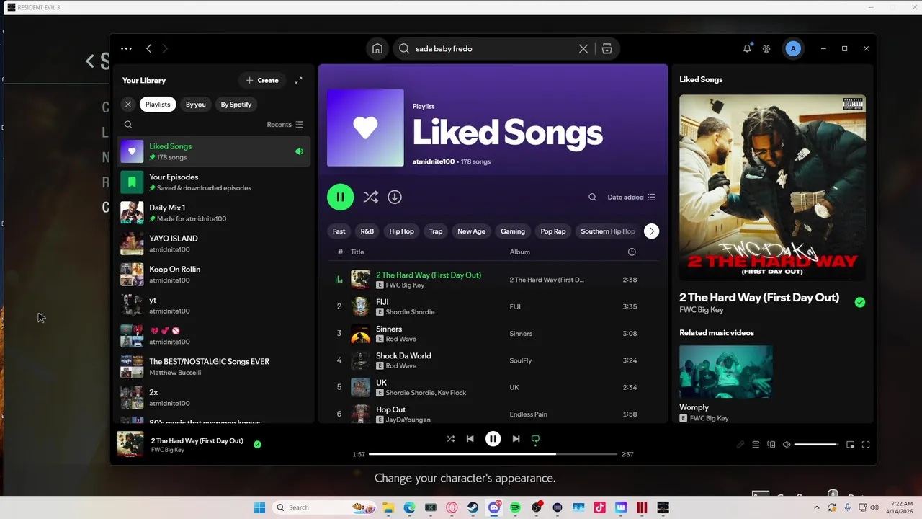Open the Spotify Home page icon
This screenshot has height=519, width=922.
pos(377,48)
